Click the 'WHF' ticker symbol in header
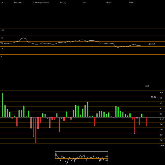This screenshot has width=165, height=165. pos(109,3)
